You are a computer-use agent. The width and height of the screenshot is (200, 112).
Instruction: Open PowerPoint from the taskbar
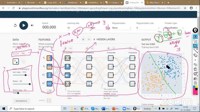[x=116, y=109]
